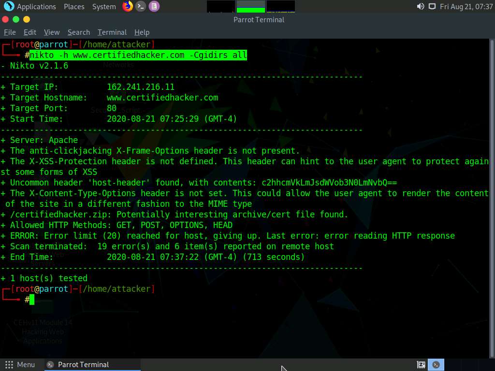495x371 pixels.
Task: Open the purple text editor launcher icon
Action: pyautogui.click(x=154, y=6)
